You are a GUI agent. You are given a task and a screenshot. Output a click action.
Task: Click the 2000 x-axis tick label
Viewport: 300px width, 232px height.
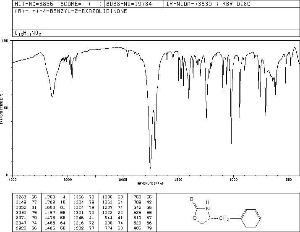[x=123, y=180]
